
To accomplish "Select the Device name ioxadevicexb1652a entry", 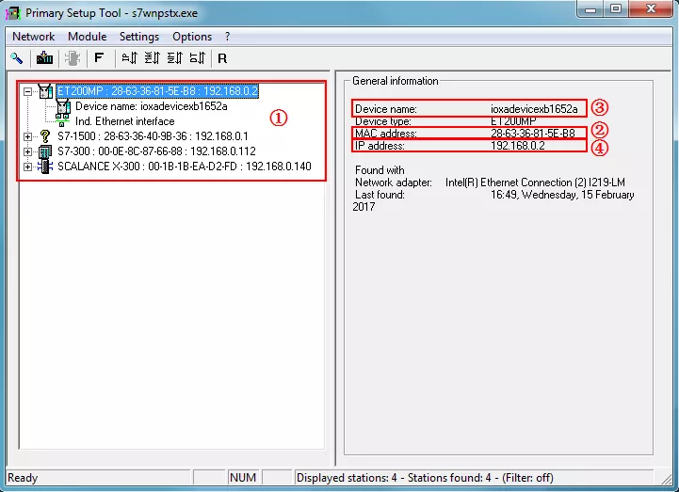I will 135,107.
